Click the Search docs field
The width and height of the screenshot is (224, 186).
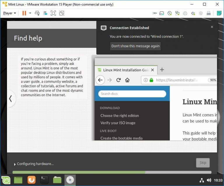tap(132, 94)
